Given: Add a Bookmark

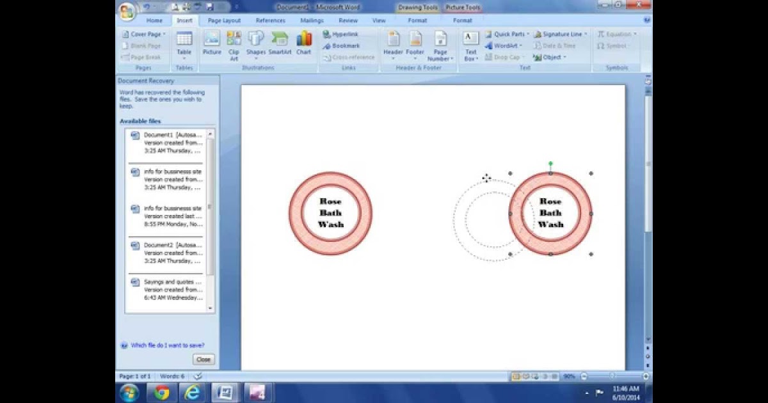Looking at the screenshot, I should (341, 45).
